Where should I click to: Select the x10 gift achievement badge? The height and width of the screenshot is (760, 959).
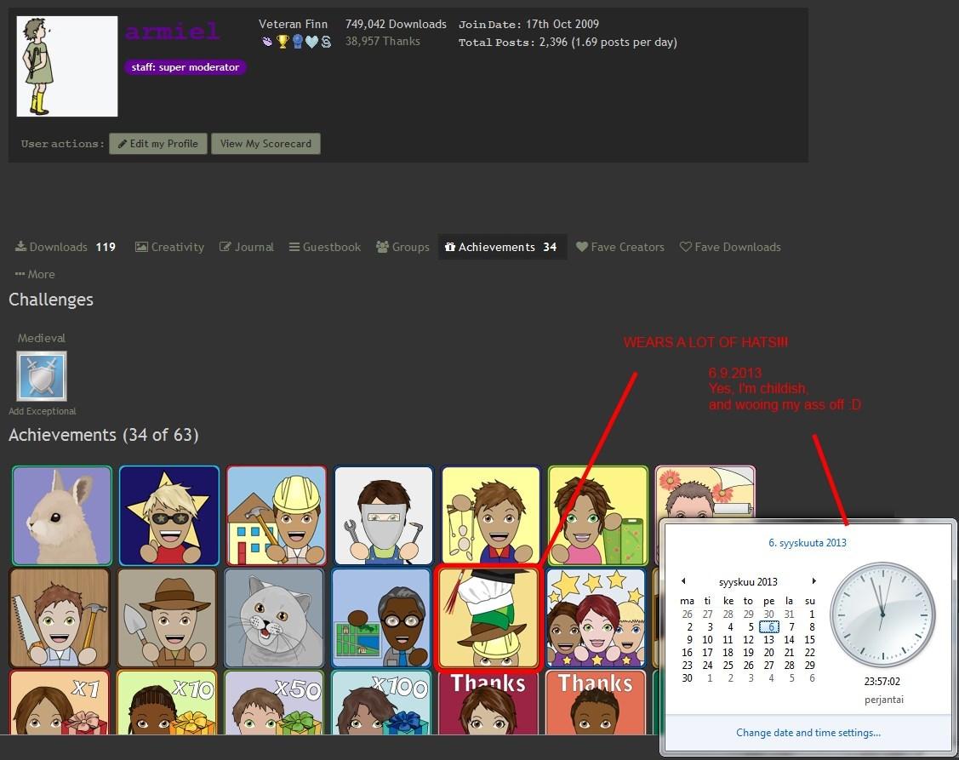click(167, 702)
